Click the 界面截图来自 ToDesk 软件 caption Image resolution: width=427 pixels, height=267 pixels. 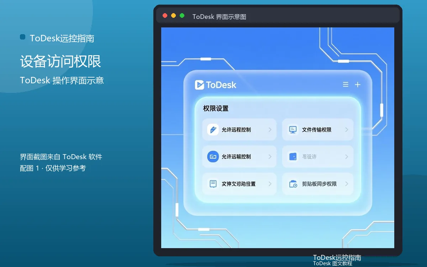click(x=61, y=157)
